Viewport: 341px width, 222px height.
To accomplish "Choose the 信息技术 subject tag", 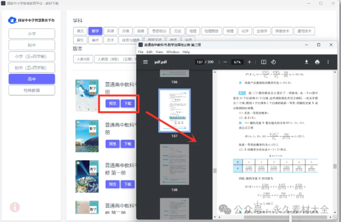I will coord(282,31).
